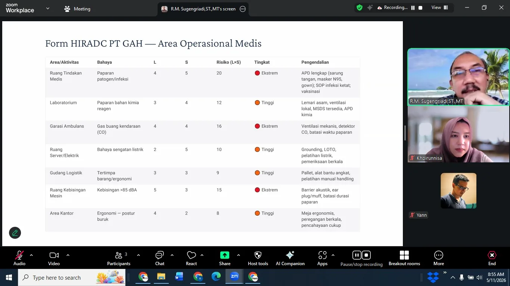Open Microsoft Word from the taskbar
The image size is (510, 286).
(179, 277)
